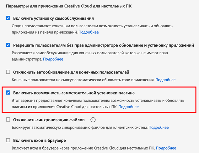Viewport: 199px width, 153px height.
Task: Uncheck 'Включить установку самообслуживания' checkbox
Action: pyautogui.click(x=8, y=18)
